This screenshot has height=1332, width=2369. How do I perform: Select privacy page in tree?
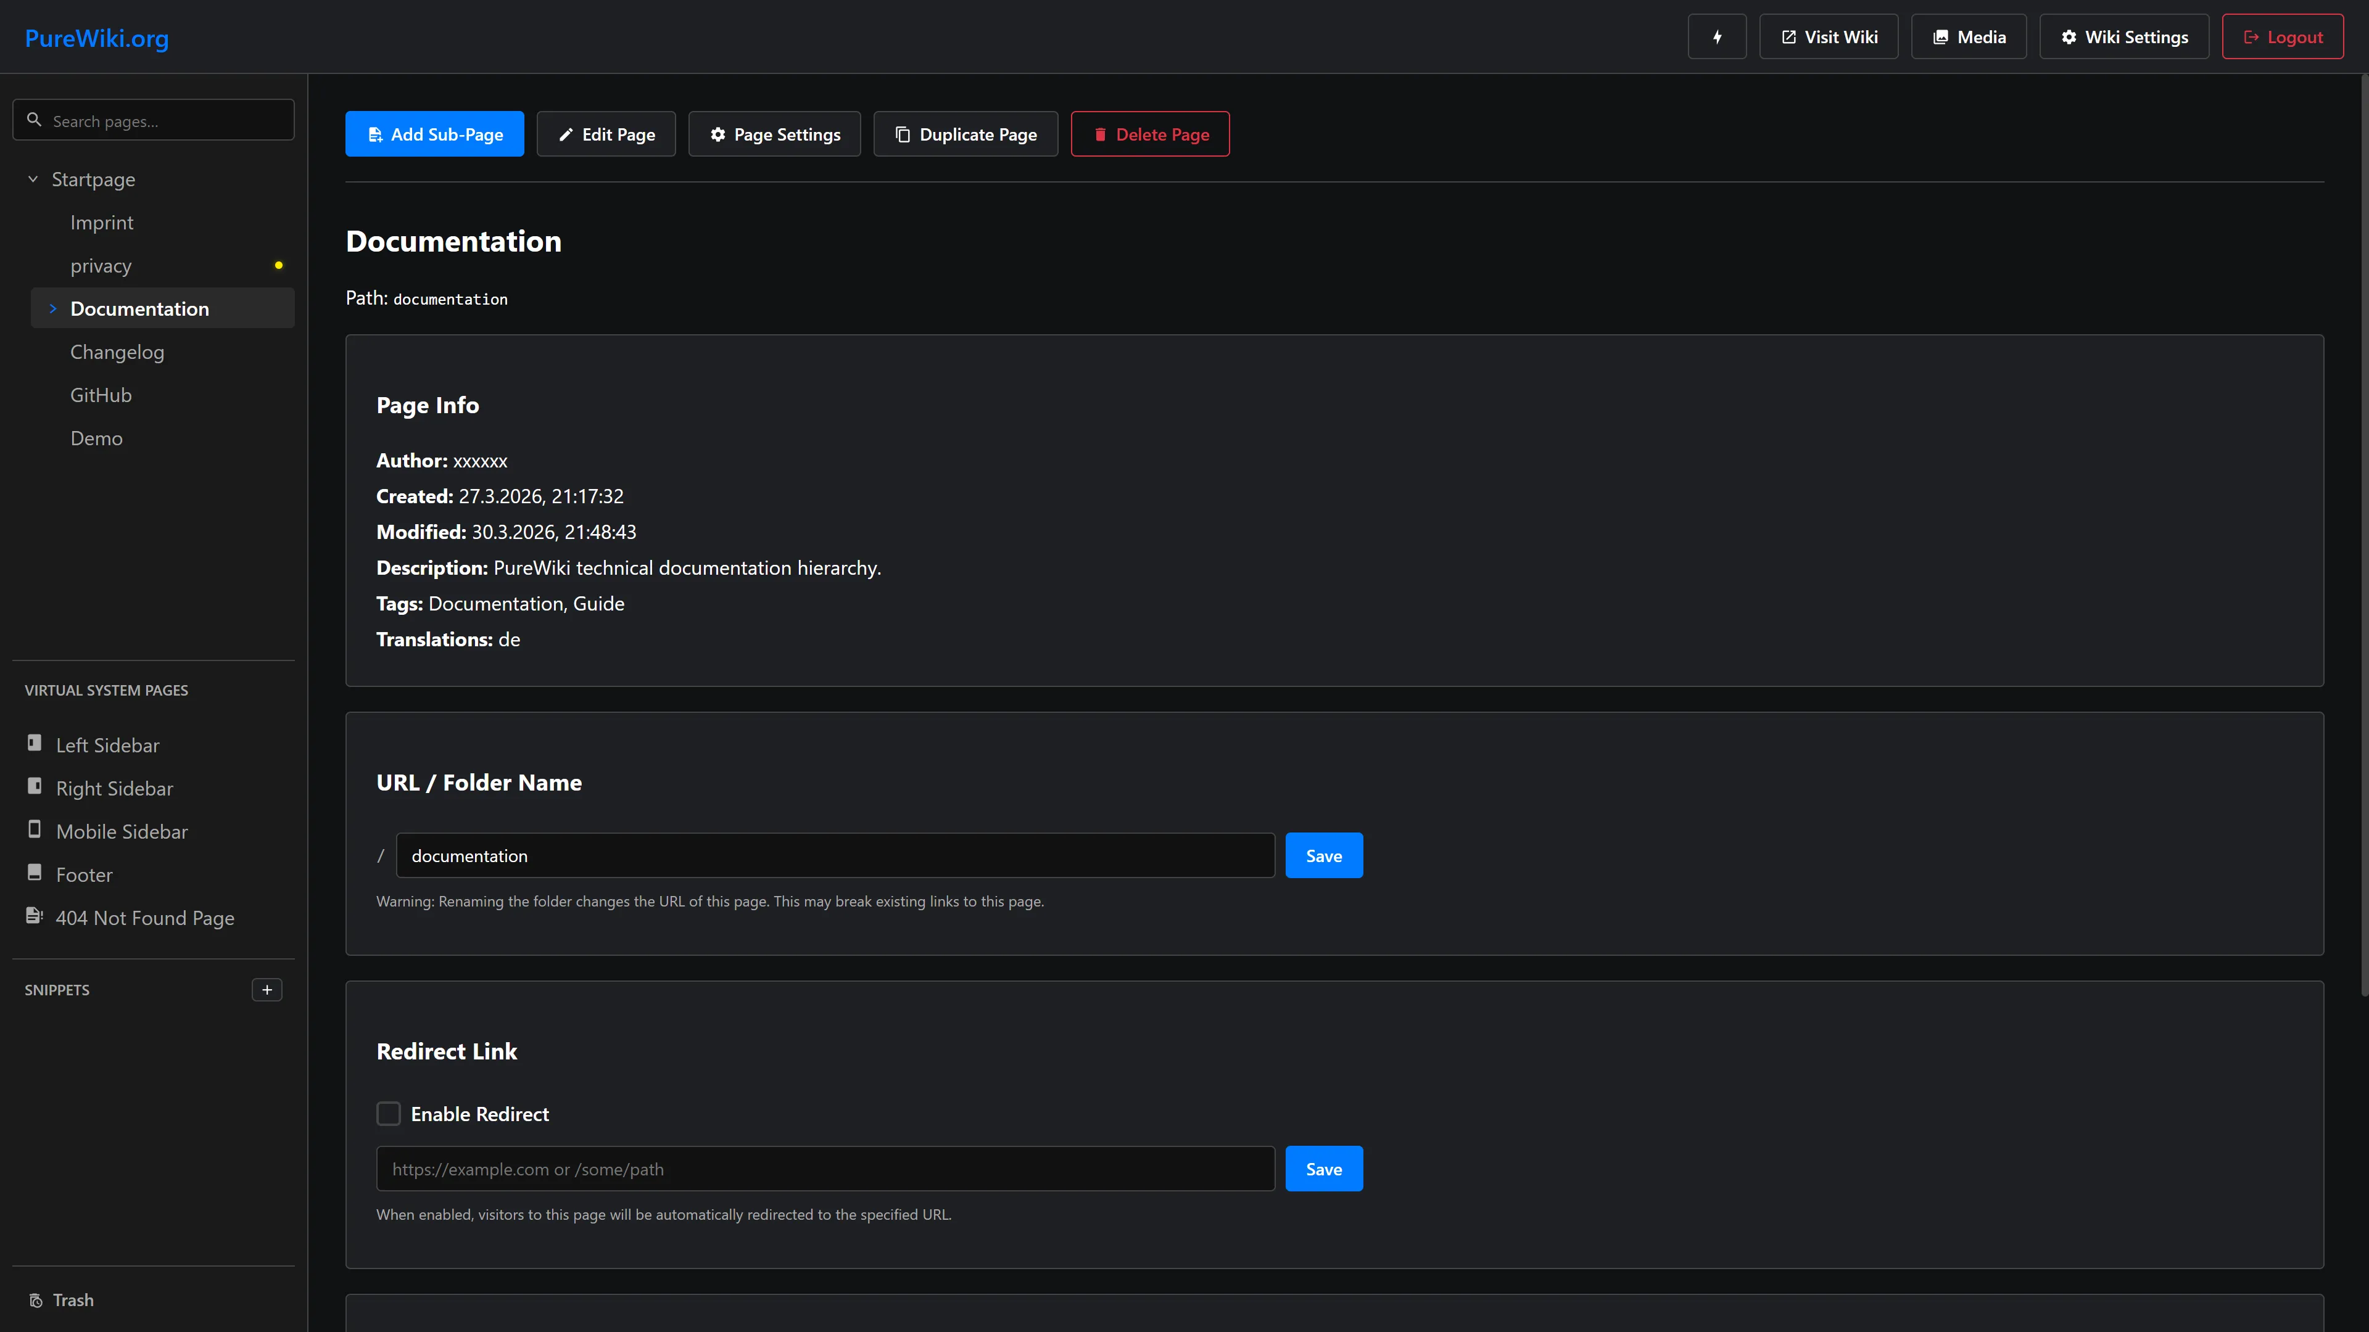tap(101, 266)
